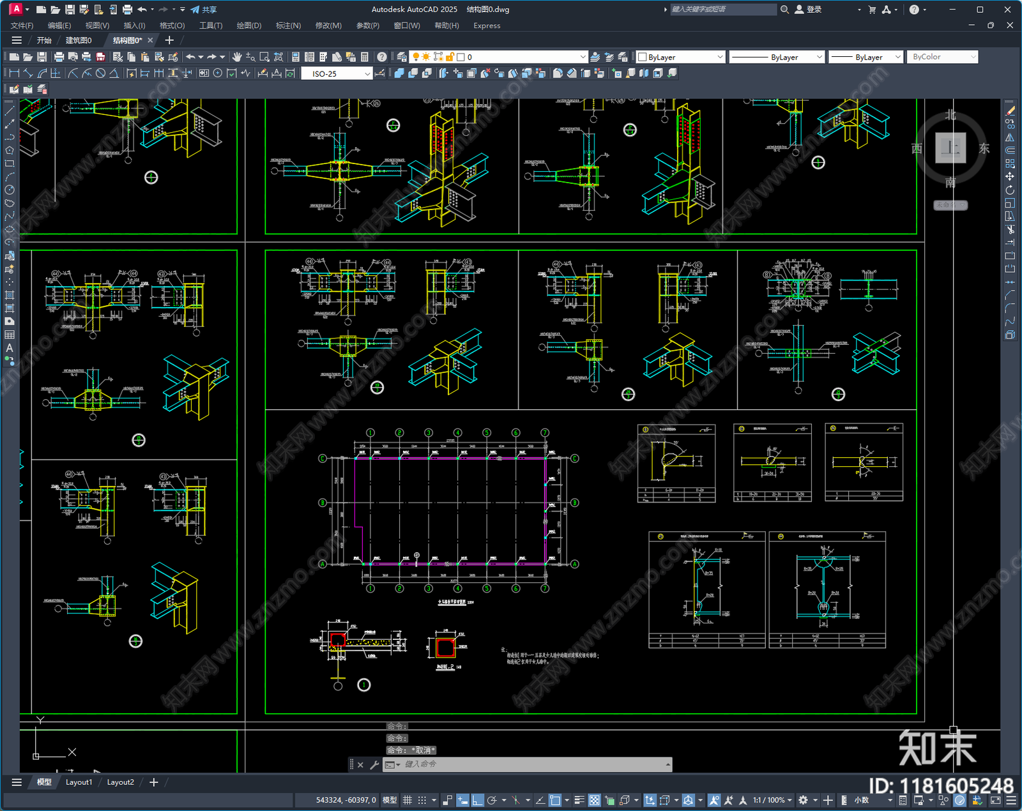The height and width of the screenshot is (811, 1022).
Task: Click the Pan hand icon
Action: pyautogui.click(x=237, y=57)
